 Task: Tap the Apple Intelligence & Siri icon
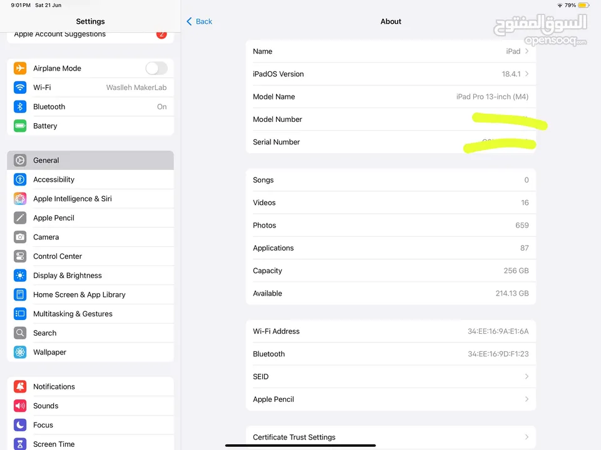(20, 198)
